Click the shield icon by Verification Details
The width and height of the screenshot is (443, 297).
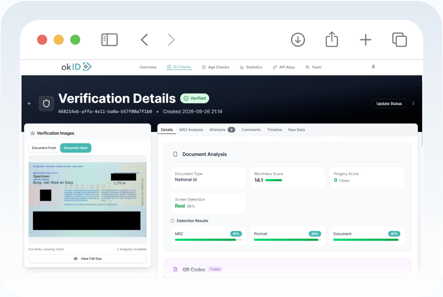click(46, 103)
